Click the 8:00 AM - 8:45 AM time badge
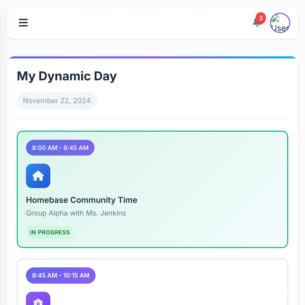305x305 pixels. [x=60, y=148]
